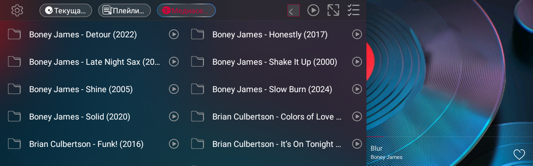Select the Медиасеть tab

(x=186, y=10)
